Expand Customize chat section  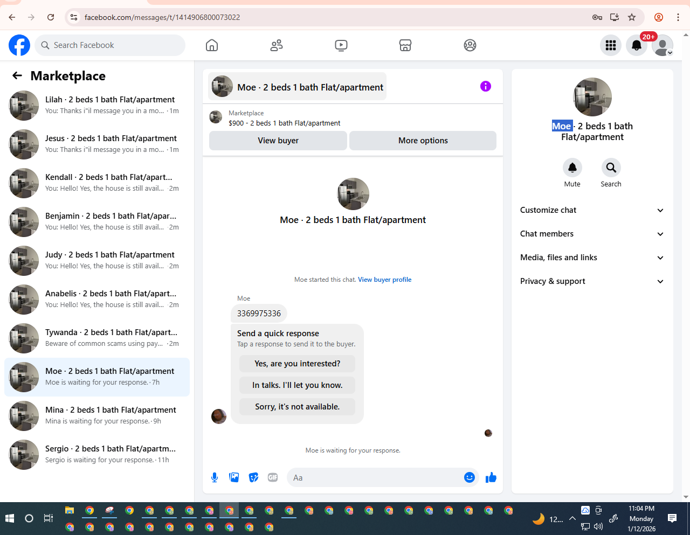pos(592,210)
